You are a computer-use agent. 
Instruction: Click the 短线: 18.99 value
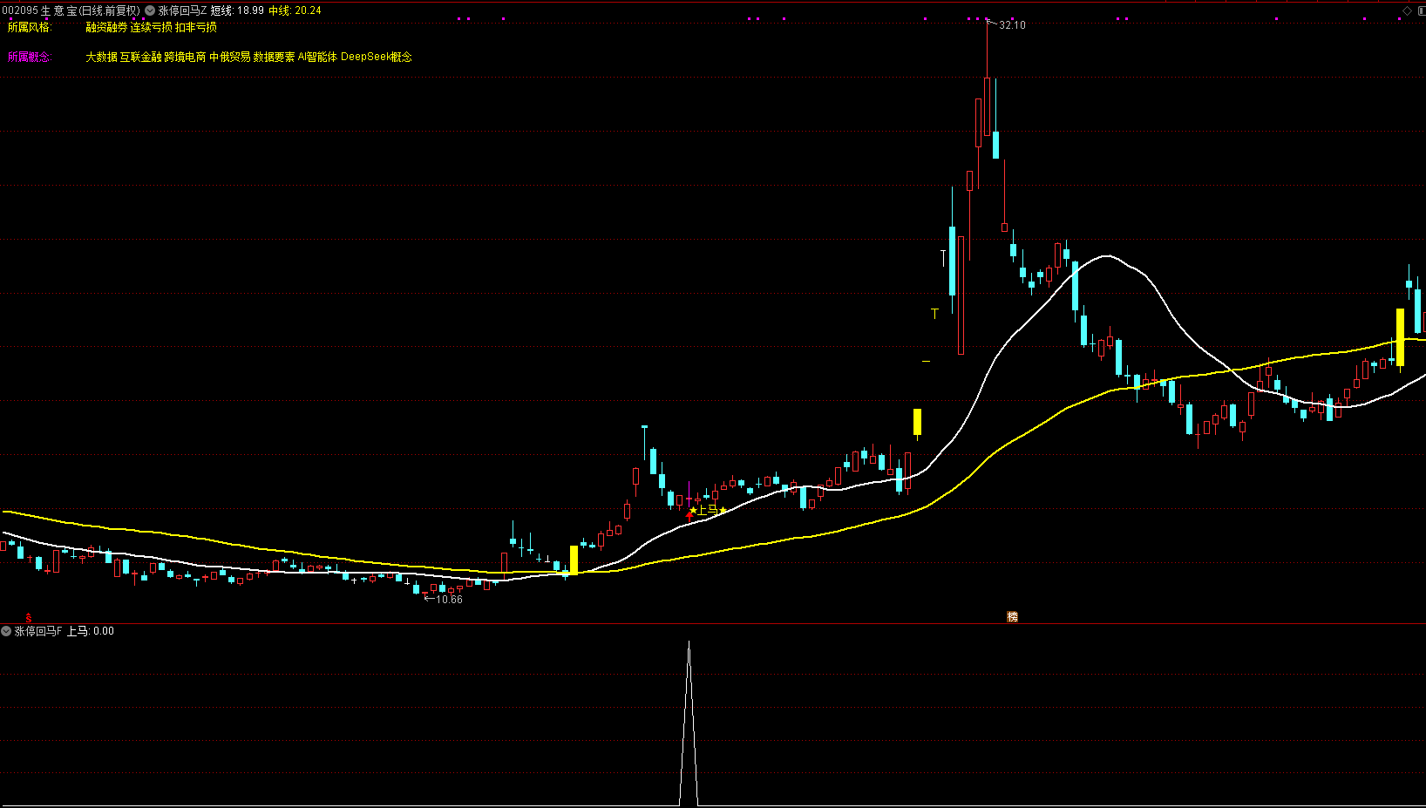[237, 10]
